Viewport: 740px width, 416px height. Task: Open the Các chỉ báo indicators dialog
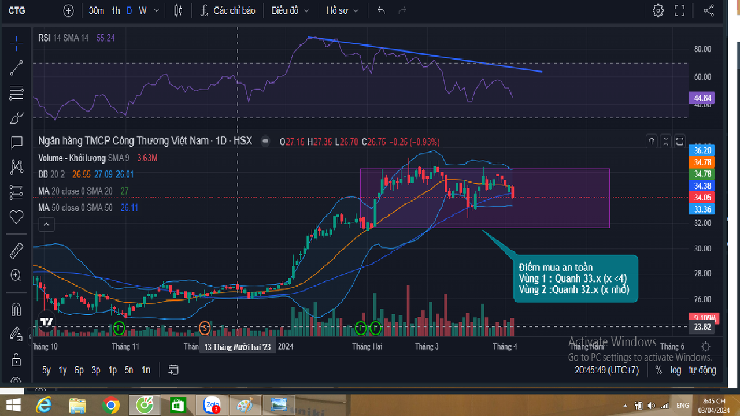228,10
